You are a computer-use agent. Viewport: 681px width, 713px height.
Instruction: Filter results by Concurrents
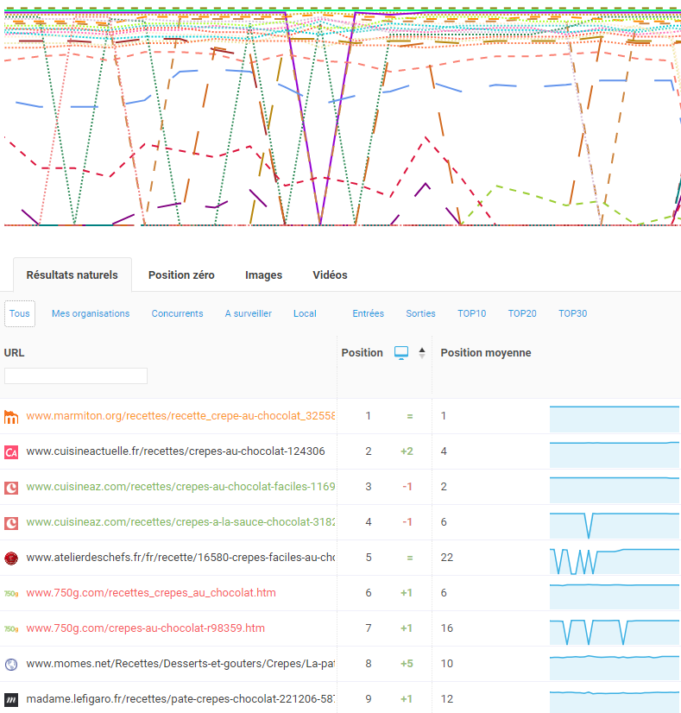pos(177,313)
